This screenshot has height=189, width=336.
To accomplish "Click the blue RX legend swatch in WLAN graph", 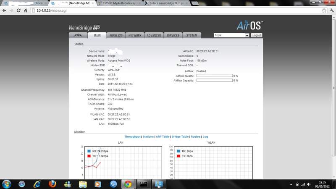I will (178, 151).
